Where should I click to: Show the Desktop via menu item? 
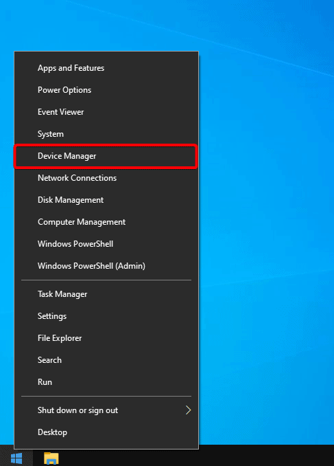coord(106,432)
